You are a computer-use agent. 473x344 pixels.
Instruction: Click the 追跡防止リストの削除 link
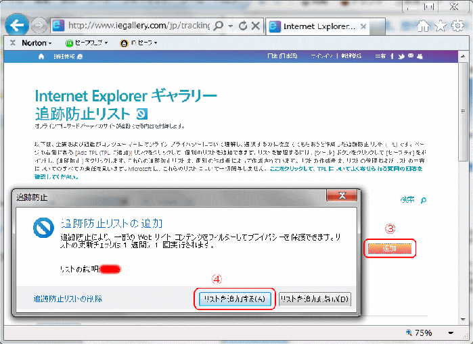pyautogui.click(x=68, y=299)
